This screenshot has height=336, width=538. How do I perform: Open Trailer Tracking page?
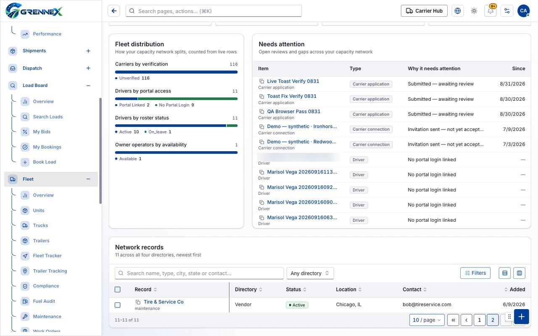[x=50, y=271]
